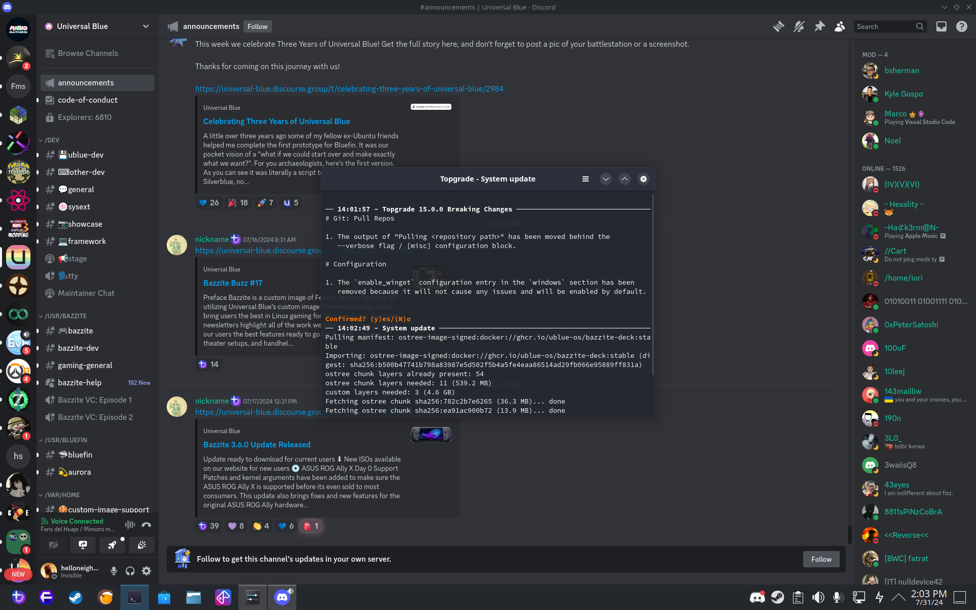Open the Threads icon in the header
The image size is (976, 610).
coord(778,26)
